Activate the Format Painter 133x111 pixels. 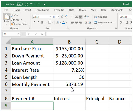click(x=20, y=24)
